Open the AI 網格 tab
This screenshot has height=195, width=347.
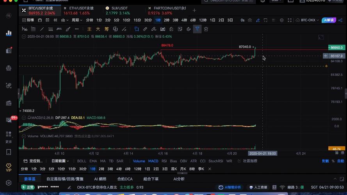(100, 179)
